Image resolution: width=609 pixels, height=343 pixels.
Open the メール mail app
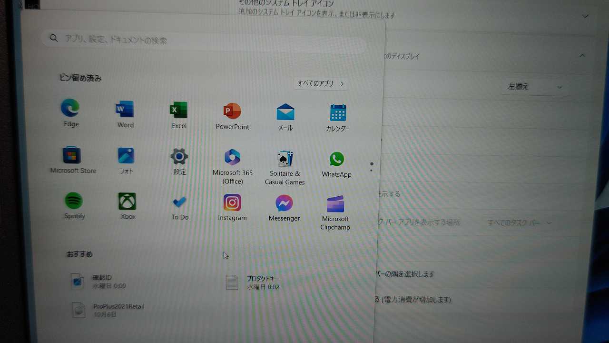[x=285, y=117]
